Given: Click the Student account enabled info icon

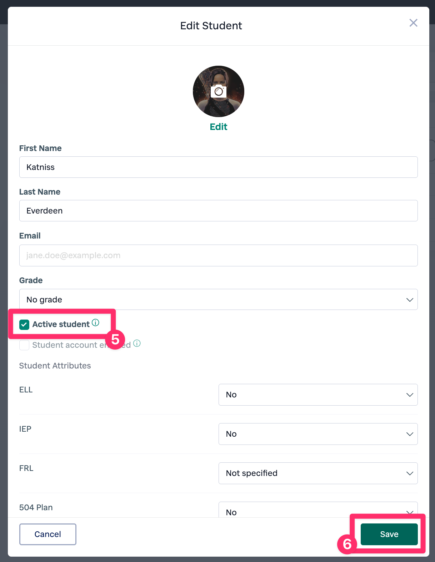Looking at the screenshot, I should tap(137, 343).
